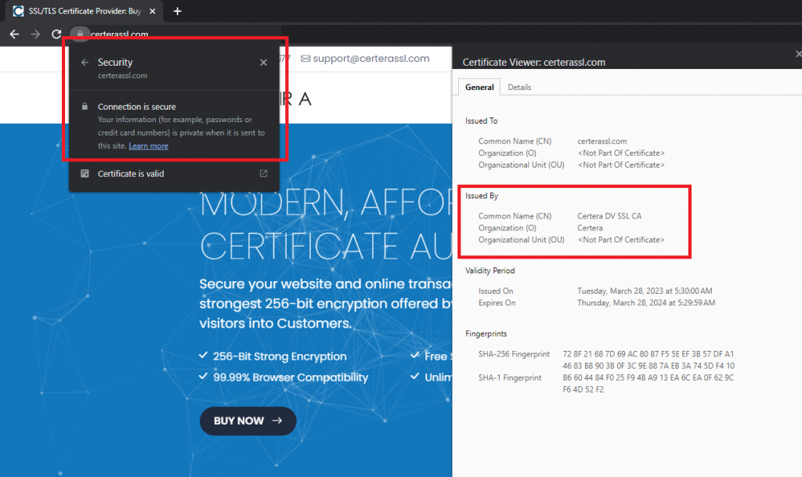Click the envelope icon next to support email

coord(305,59)
